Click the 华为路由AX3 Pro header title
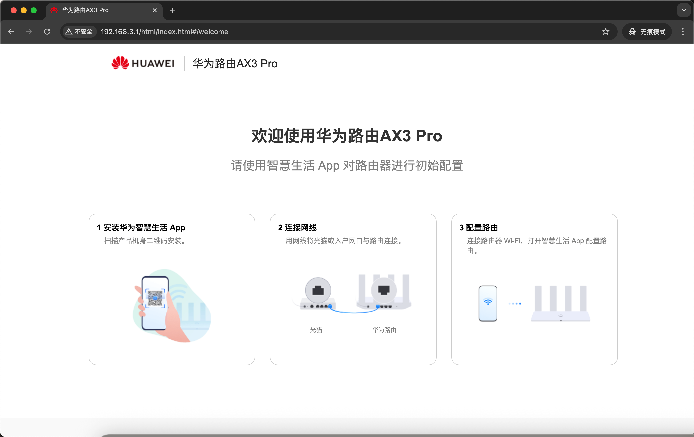Image resolution: width=694 pixels, height=437 pixels. point(235,64)
